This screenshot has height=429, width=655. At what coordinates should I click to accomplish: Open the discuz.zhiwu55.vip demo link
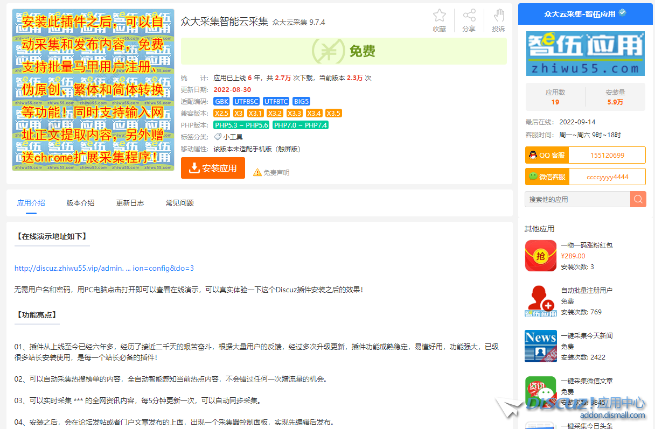(x=104, y=268)
